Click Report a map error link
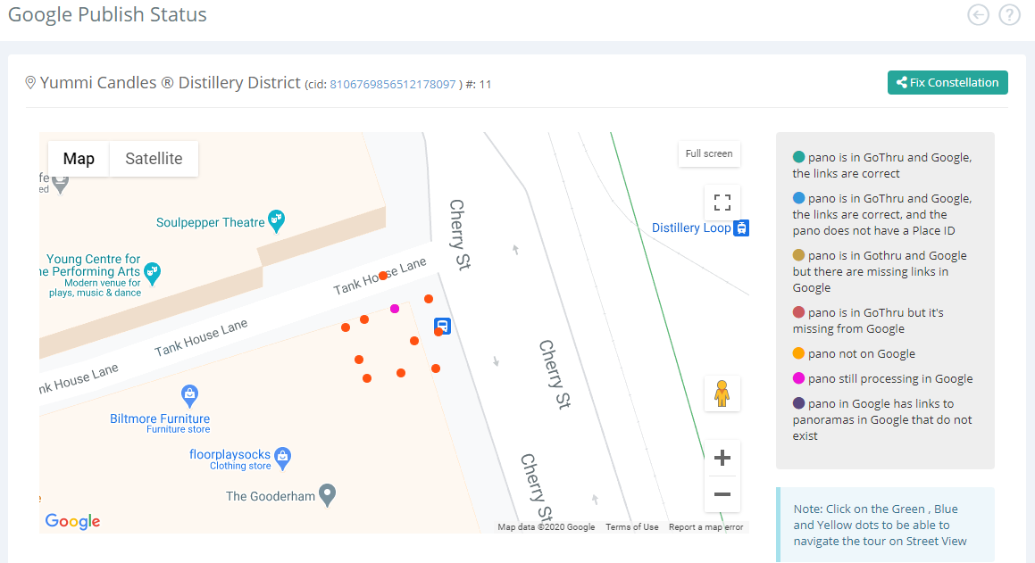The image size is (1035, 563). pos(705,526)
